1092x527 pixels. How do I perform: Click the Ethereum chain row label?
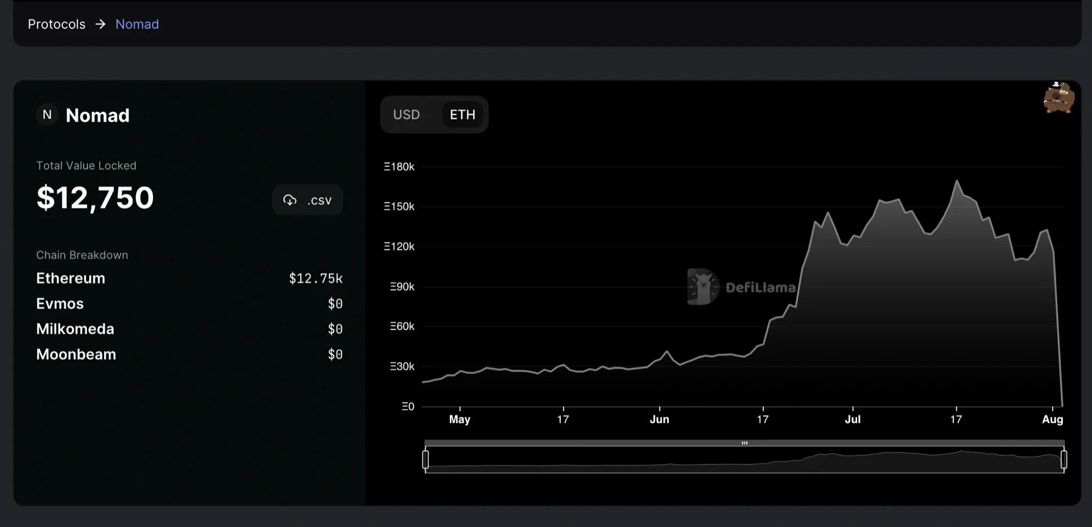pyautogui.click(x=71, y=278)
